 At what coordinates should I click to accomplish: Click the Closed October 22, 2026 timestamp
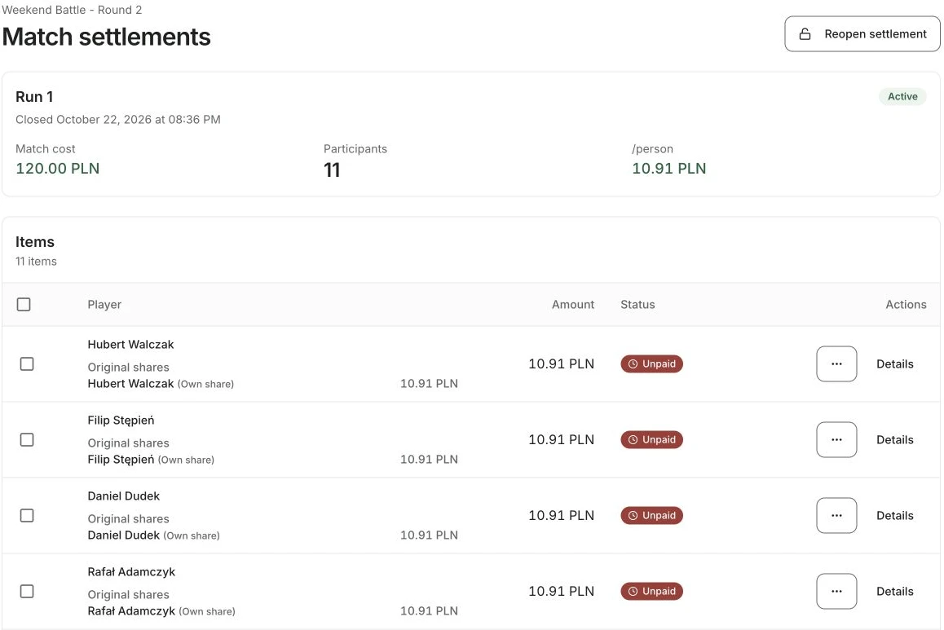click(x=118, y=119)
